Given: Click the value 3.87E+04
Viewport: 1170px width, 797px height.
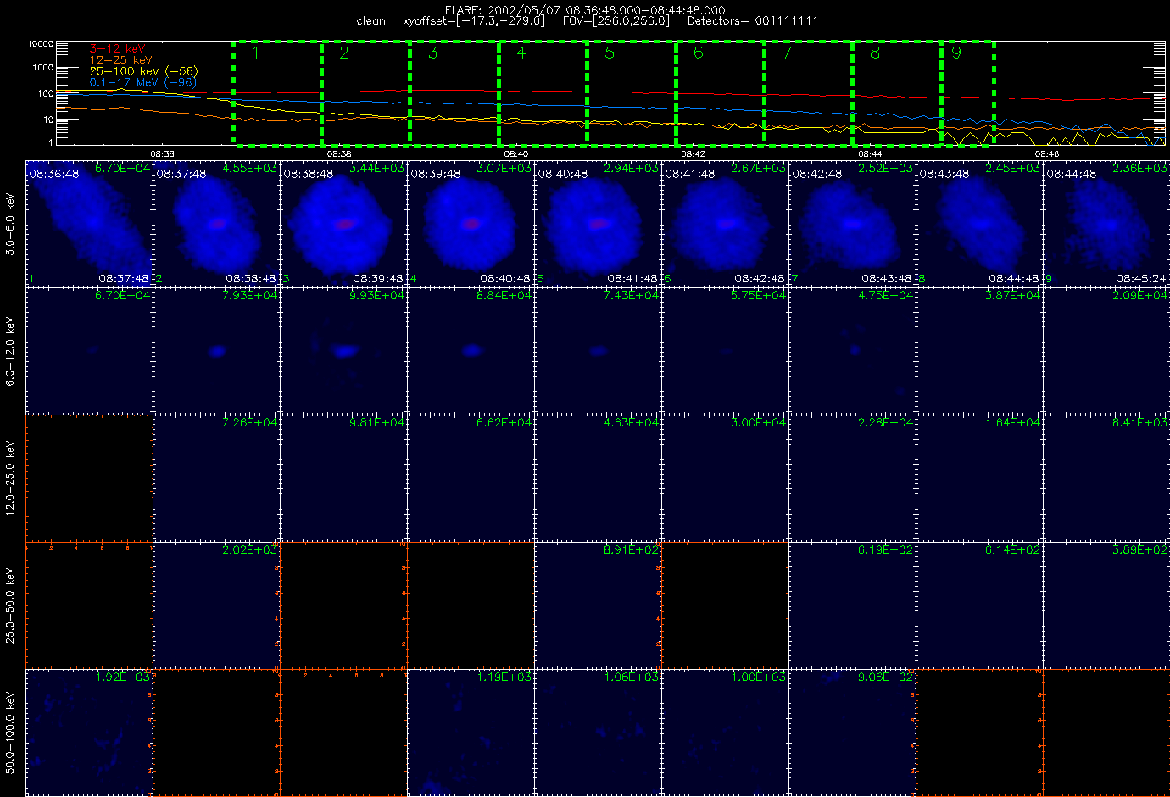Looking at the screenshot, I should tap(1013, 295).
